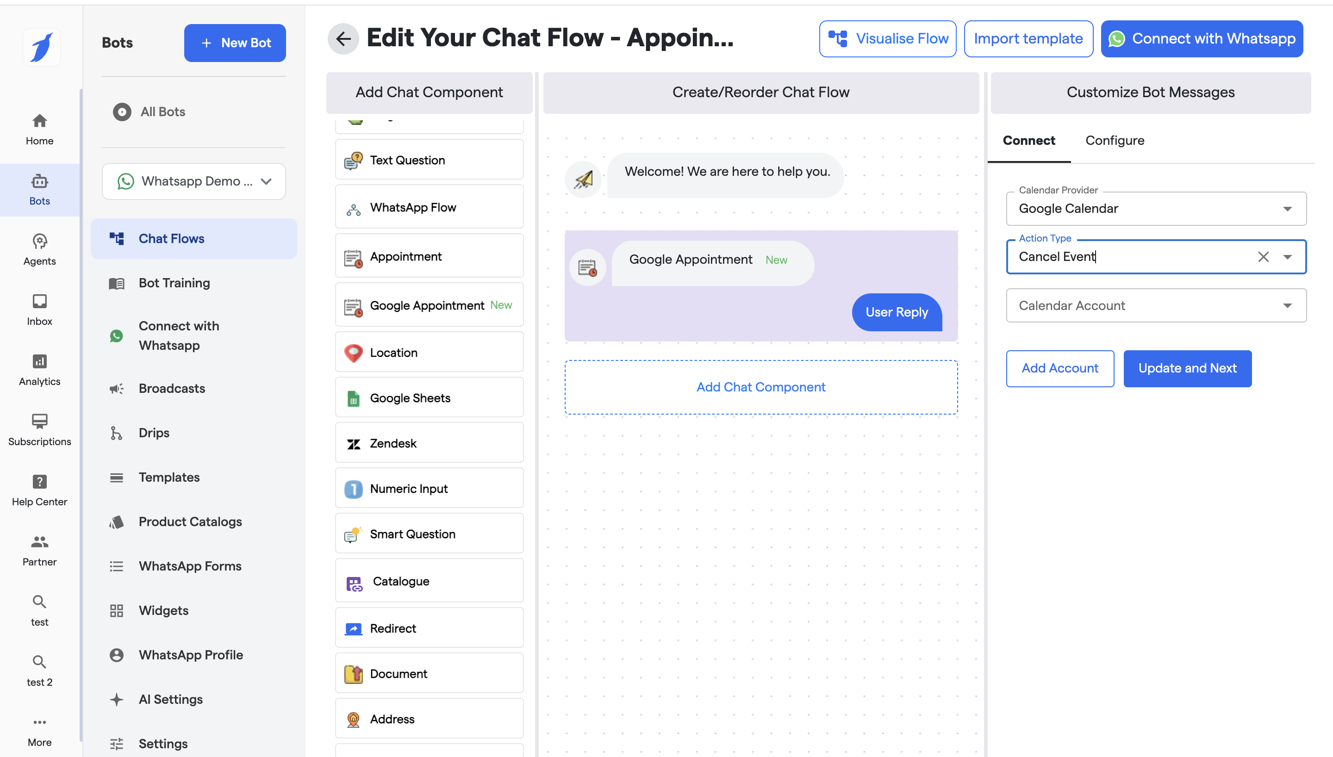Add the Zendesk chat component
Image resolution: width=1333 pixels, height=757 pixels.
tap(429, 443)
